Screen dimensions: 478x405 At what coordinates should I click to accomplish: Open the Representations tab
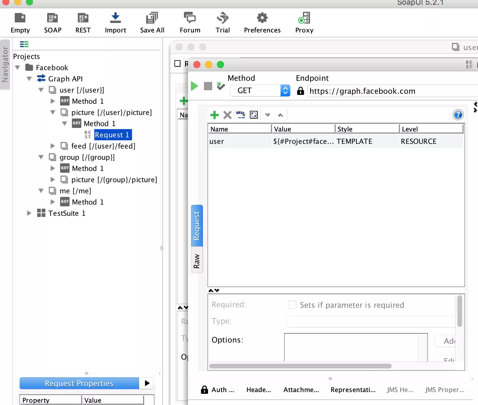353,390
